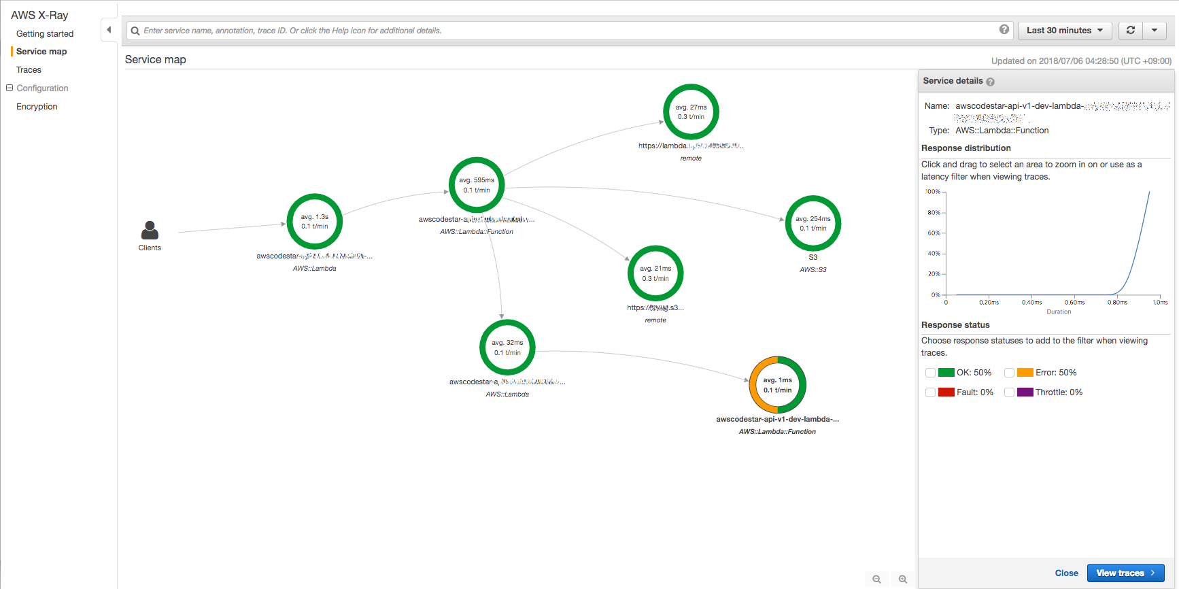Click the refresh icon button
Image resolution: width=1179 pixels, height=589 pixels.
(x=1130, y=31)
